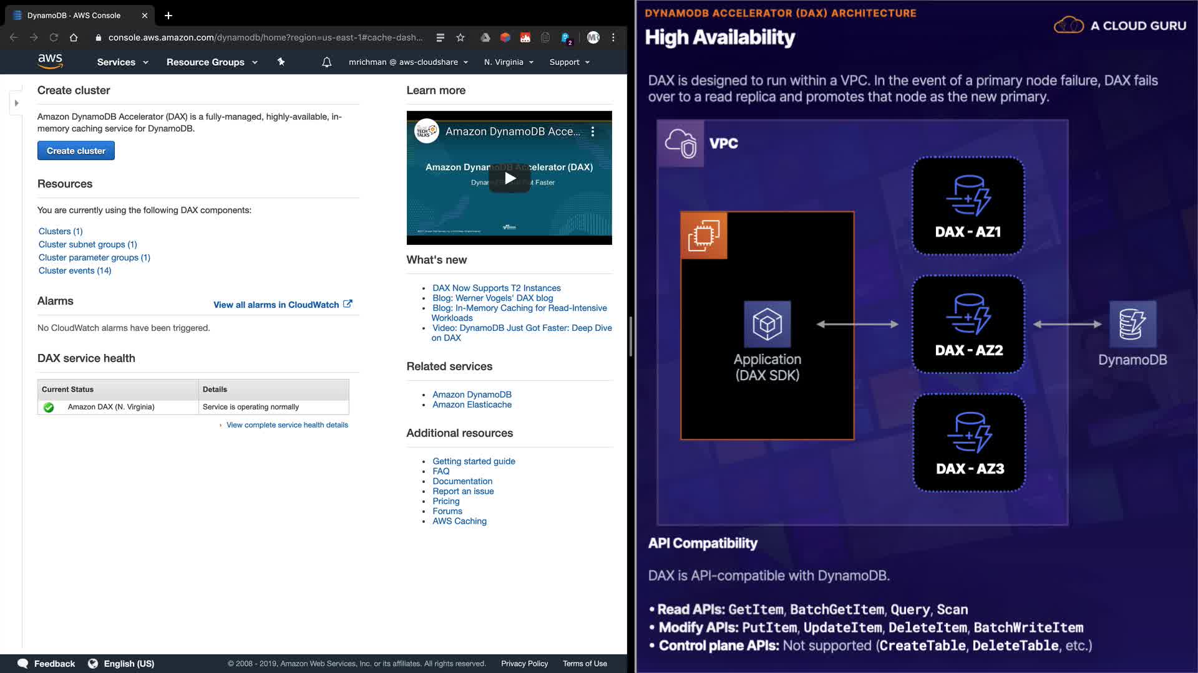
Task: Expand the left navigation side panel
Action: (17, 103)
